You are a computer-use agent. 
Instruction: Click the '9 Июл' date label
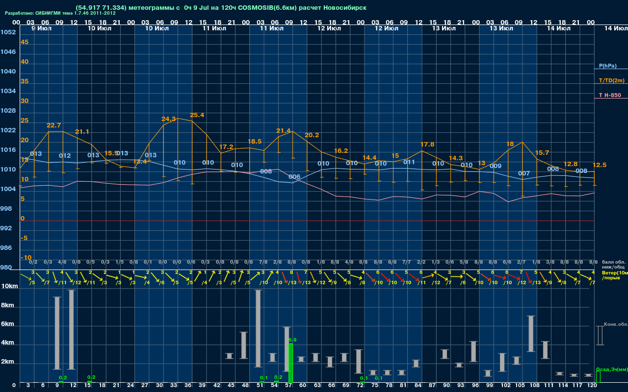pos(42,28)
